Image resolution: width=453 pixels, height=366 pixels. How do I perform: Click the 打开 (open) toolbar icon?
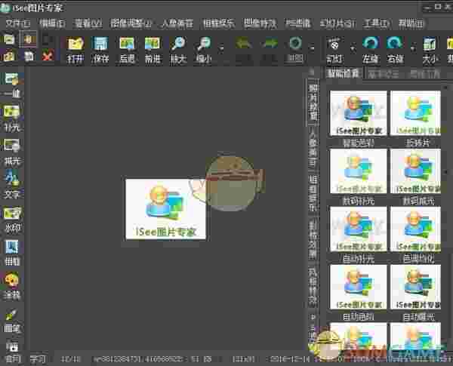[x=75, y=50]
